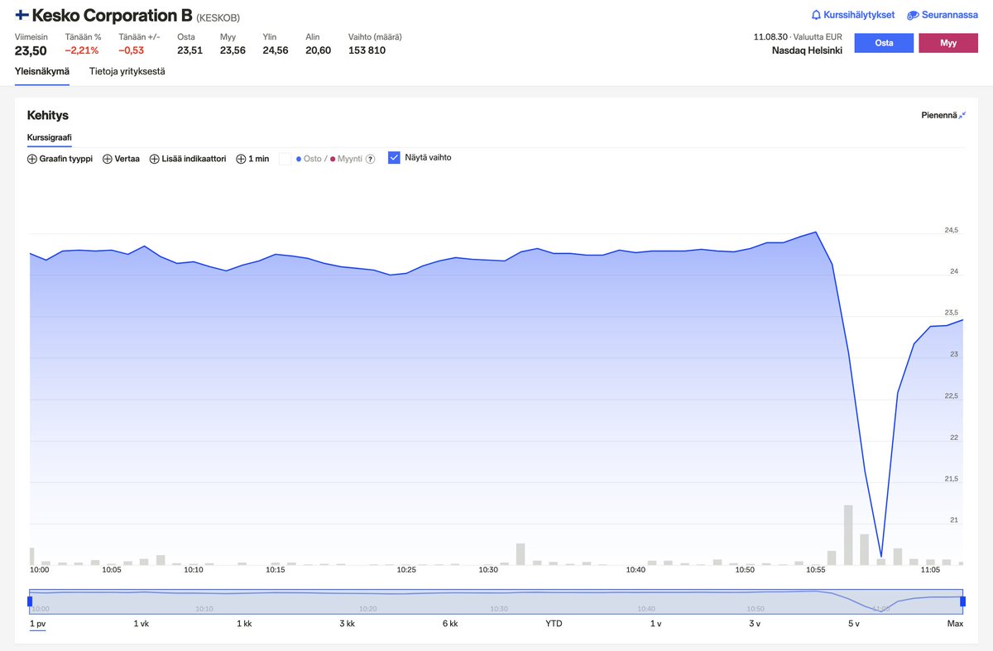Screen dimensions: 993x651
Task: Enable the Osto / Myynti checkbox
Action: pos(285,159)
